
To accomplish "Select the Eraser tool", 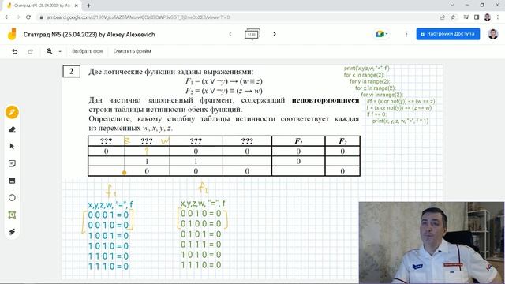I will tap(13, 129).
